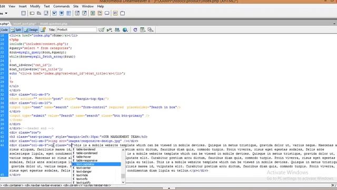
Task: Insert a Hidden Field form element
Action: pyautogui.click(x=39, y=13)
